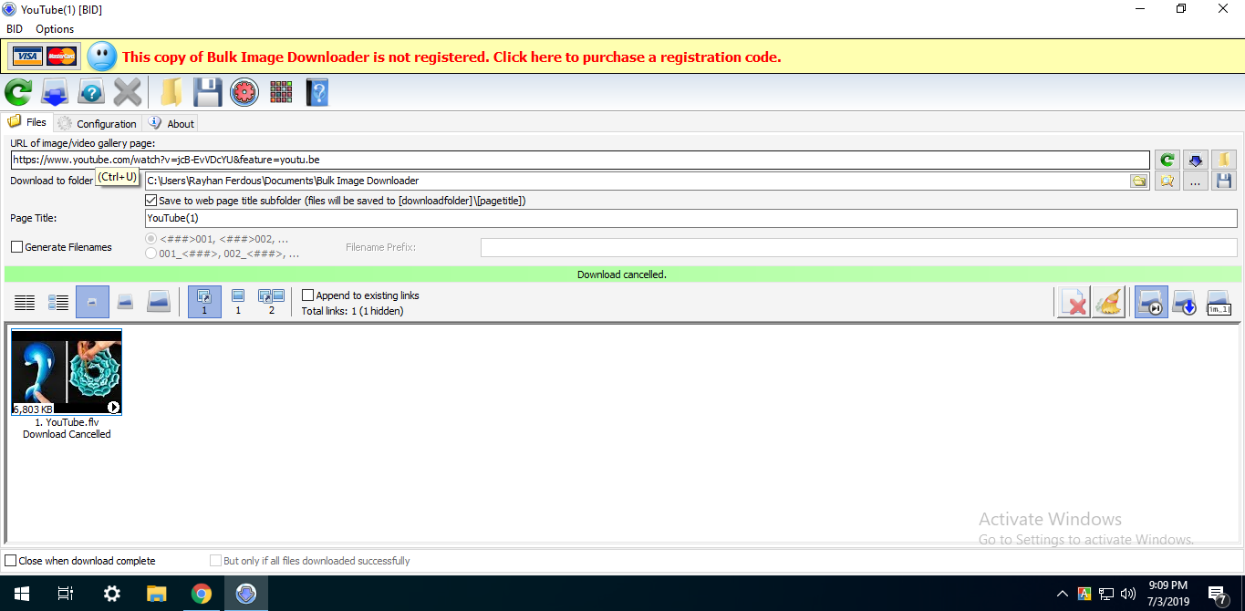Click the magnifier folder icon next to folder field
The width and height of the screenshot is (1245, 611).
click(1167, 181)
